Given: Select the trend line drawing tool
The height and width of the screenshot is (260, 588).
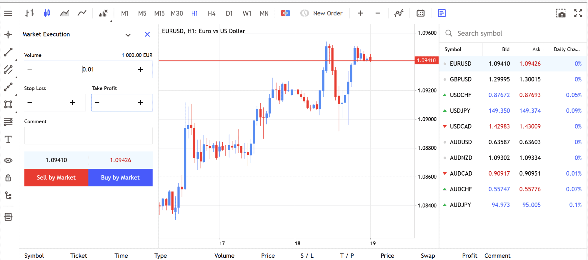Looking at the screenshot, I should 8,52.
